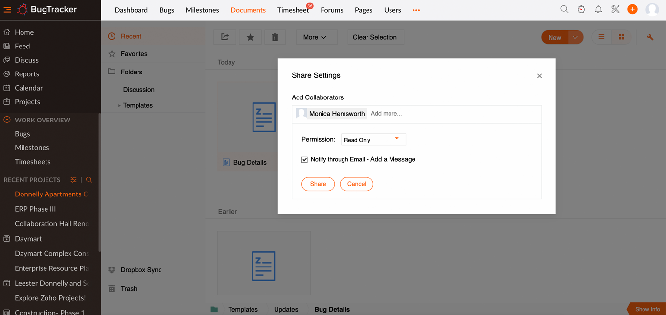Cancel the Share Settings dialog
666x315 pixels.
click(x=356, y=184)
